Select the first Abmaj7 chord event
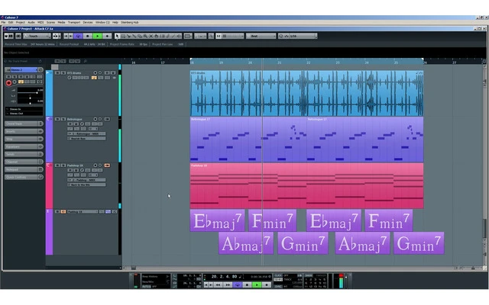Screen dimensions: 489x305 246,243
